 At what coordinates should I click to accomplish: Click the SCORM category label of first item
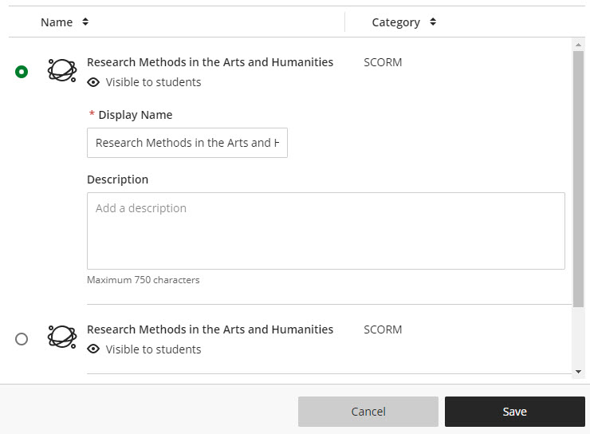click(x=383, y=62)
